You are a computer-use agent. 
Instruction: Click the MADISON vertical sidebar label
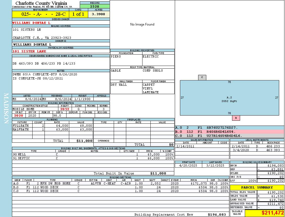click(6, 108)
